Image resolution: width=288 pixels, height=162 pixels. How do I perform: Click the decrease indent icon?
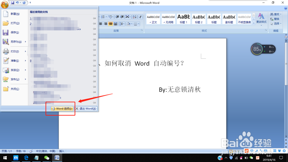(117, 17)
